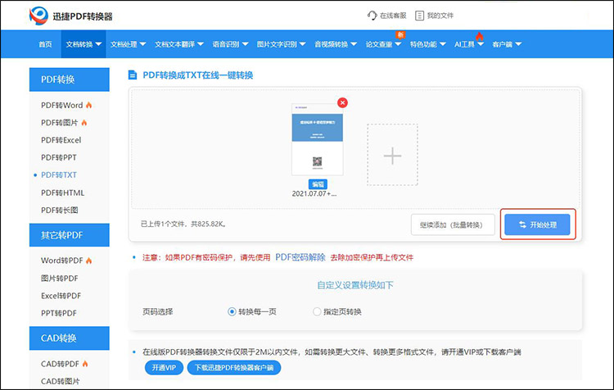This screenshot has height=390, width=614.
Task: Expand 文档转换 dropdown arrow
Action: 98,44
